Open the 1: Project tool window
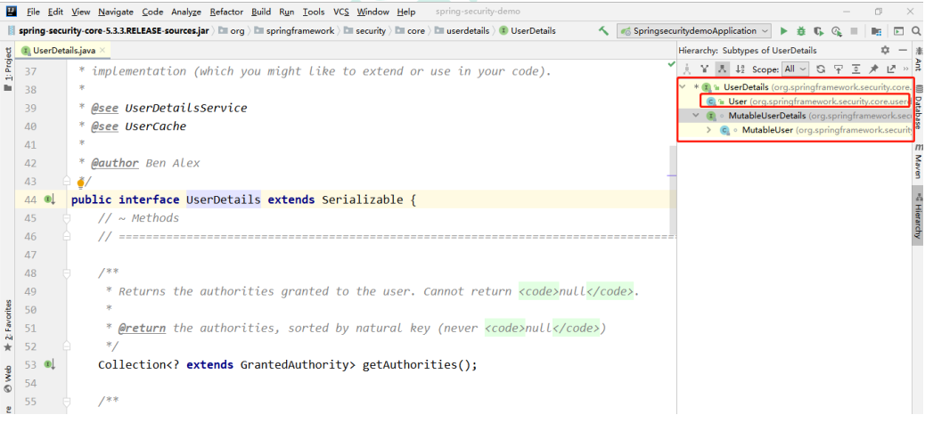The height and width of the screenshot is (423, 925). click(8, 69)
